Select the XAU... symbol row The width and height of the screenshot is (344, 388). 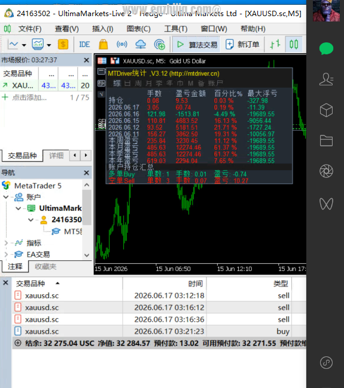(x=46, y=85)
